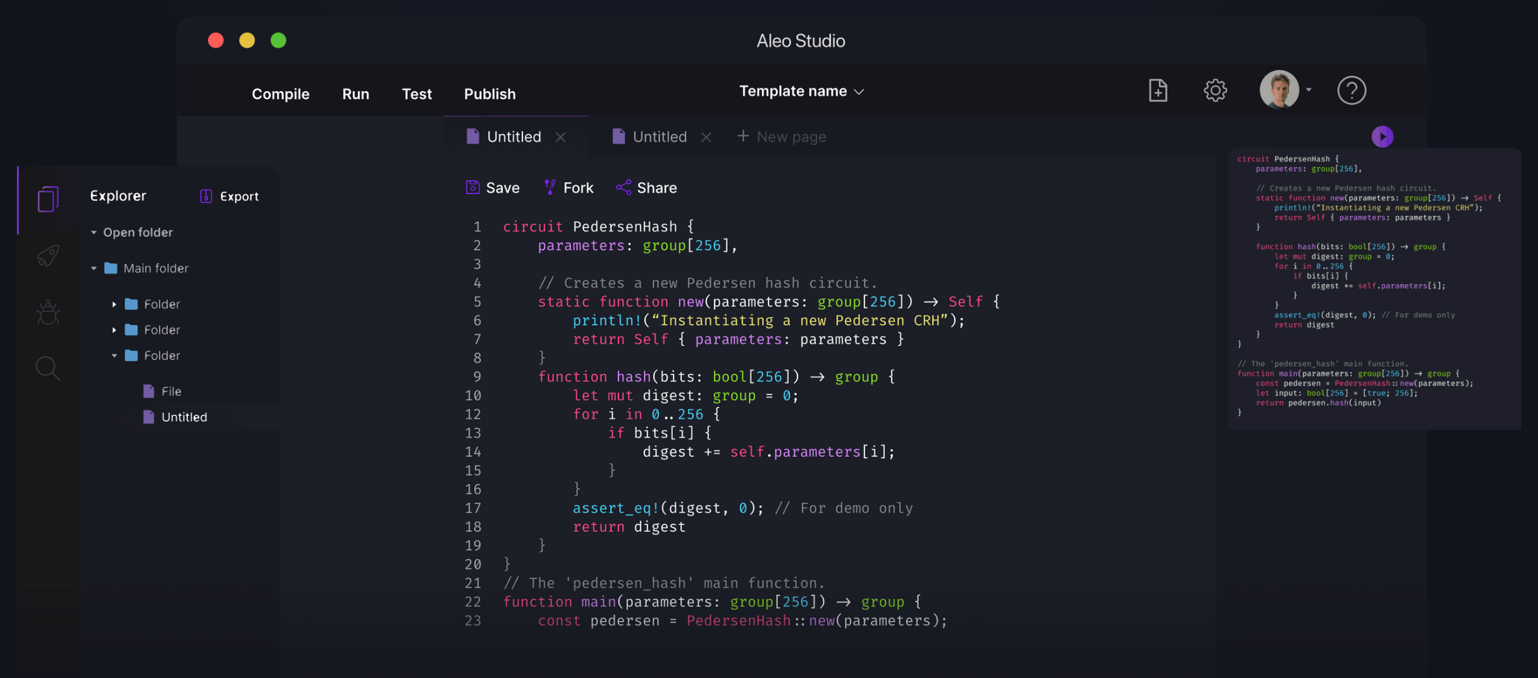Screen dimensions: 1538x678
Task: Click the purple play run button
Action: point(1382,137)
